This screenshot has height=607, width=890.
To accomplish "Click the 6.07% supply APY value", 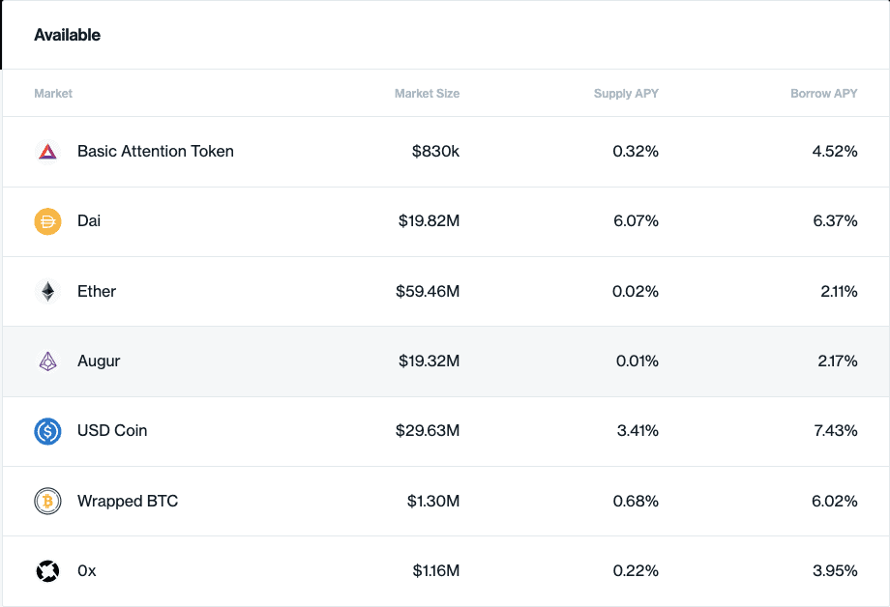I will coord(636,221).
